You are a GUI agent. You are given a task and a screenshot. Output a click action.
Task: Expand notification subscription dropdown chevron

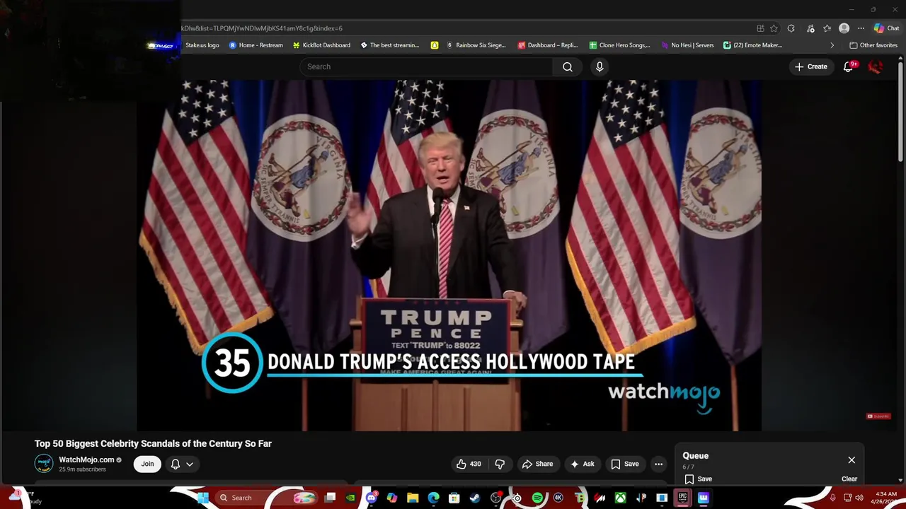[190, 464]
